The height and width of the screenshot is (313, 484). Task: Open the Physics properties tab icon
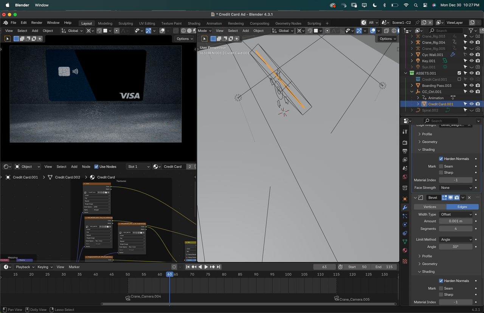point(405,224)
